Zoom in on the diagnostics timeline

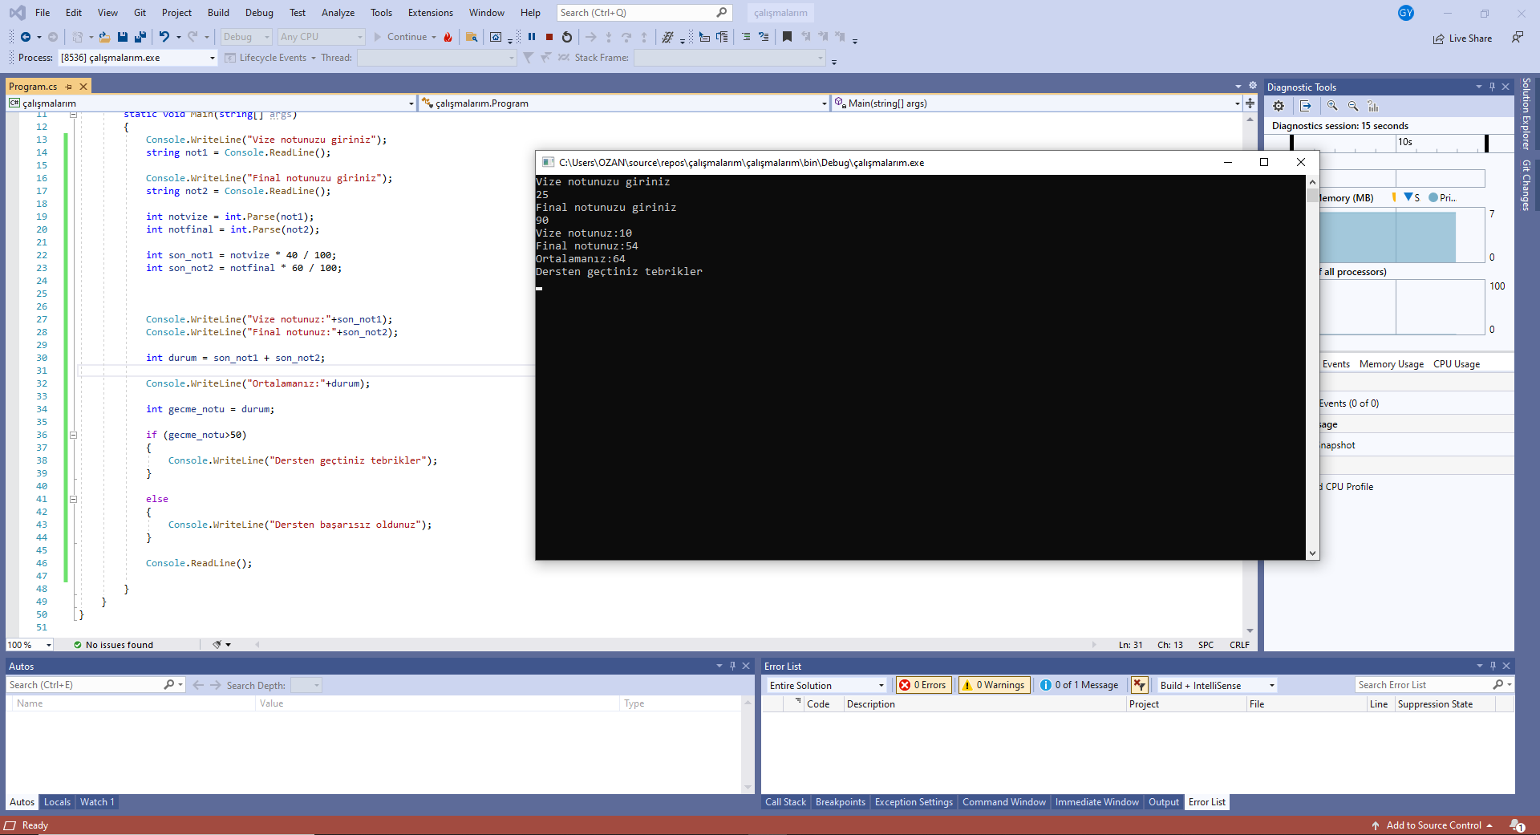1332,106
